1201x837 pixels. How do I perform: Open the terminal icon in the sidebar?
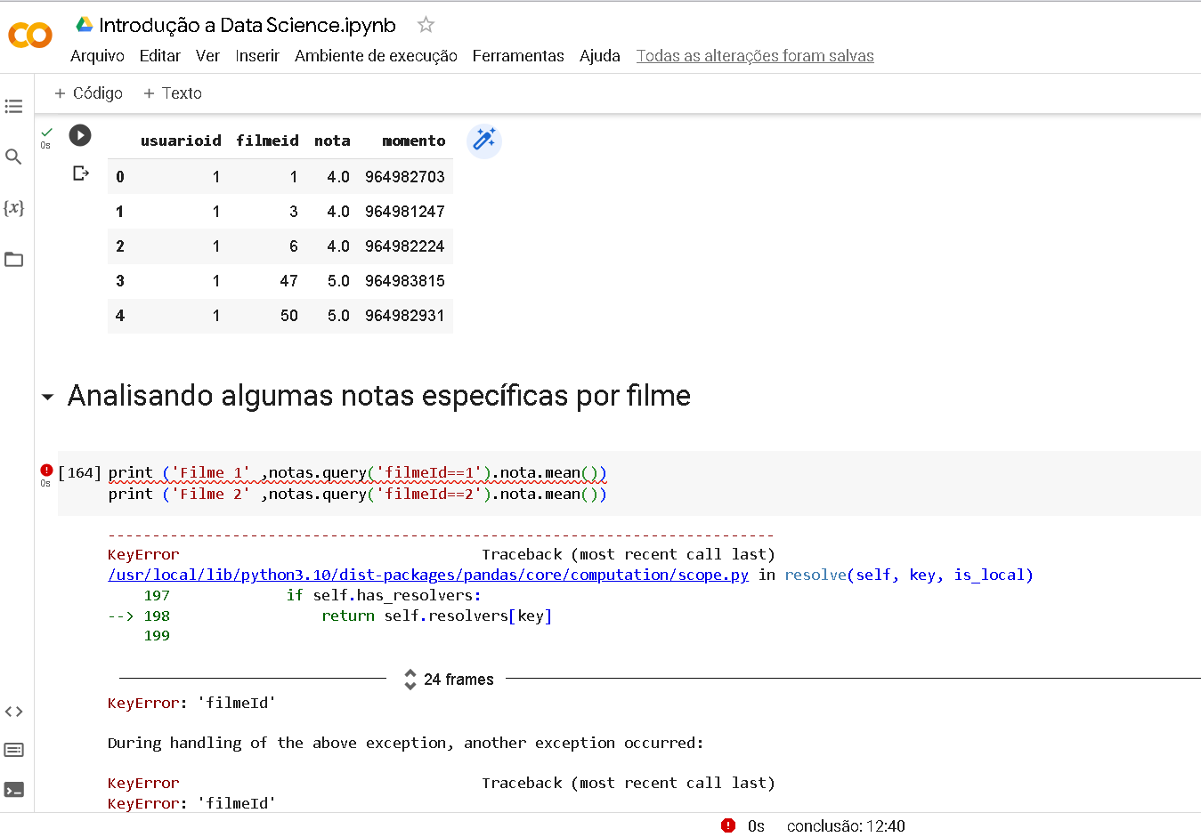13,790
